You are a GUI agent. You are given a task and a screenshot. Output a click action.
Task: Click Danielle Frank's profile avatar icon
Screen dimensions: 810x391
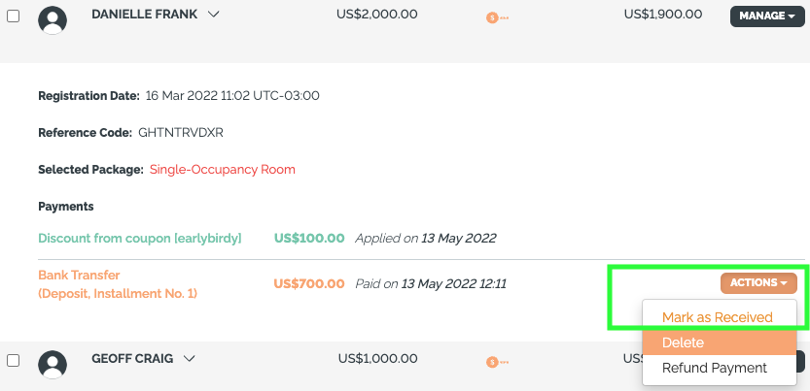click(x=53, y=20)
